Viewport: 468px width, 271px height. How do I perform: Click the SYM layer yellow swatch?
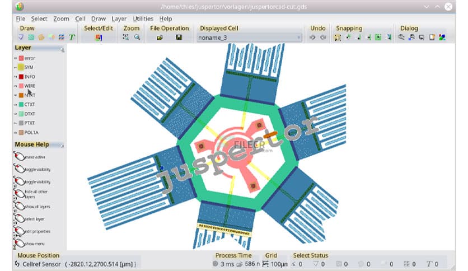coord(21,67)
